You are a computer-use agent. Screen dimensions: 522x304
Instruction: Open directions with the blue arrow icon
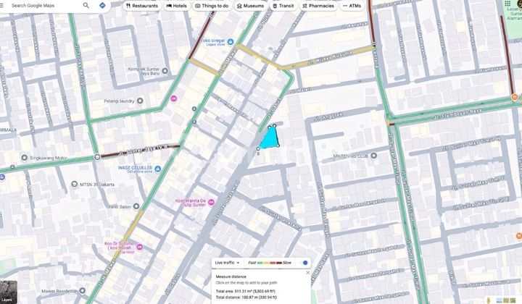(x=103, y=5)
